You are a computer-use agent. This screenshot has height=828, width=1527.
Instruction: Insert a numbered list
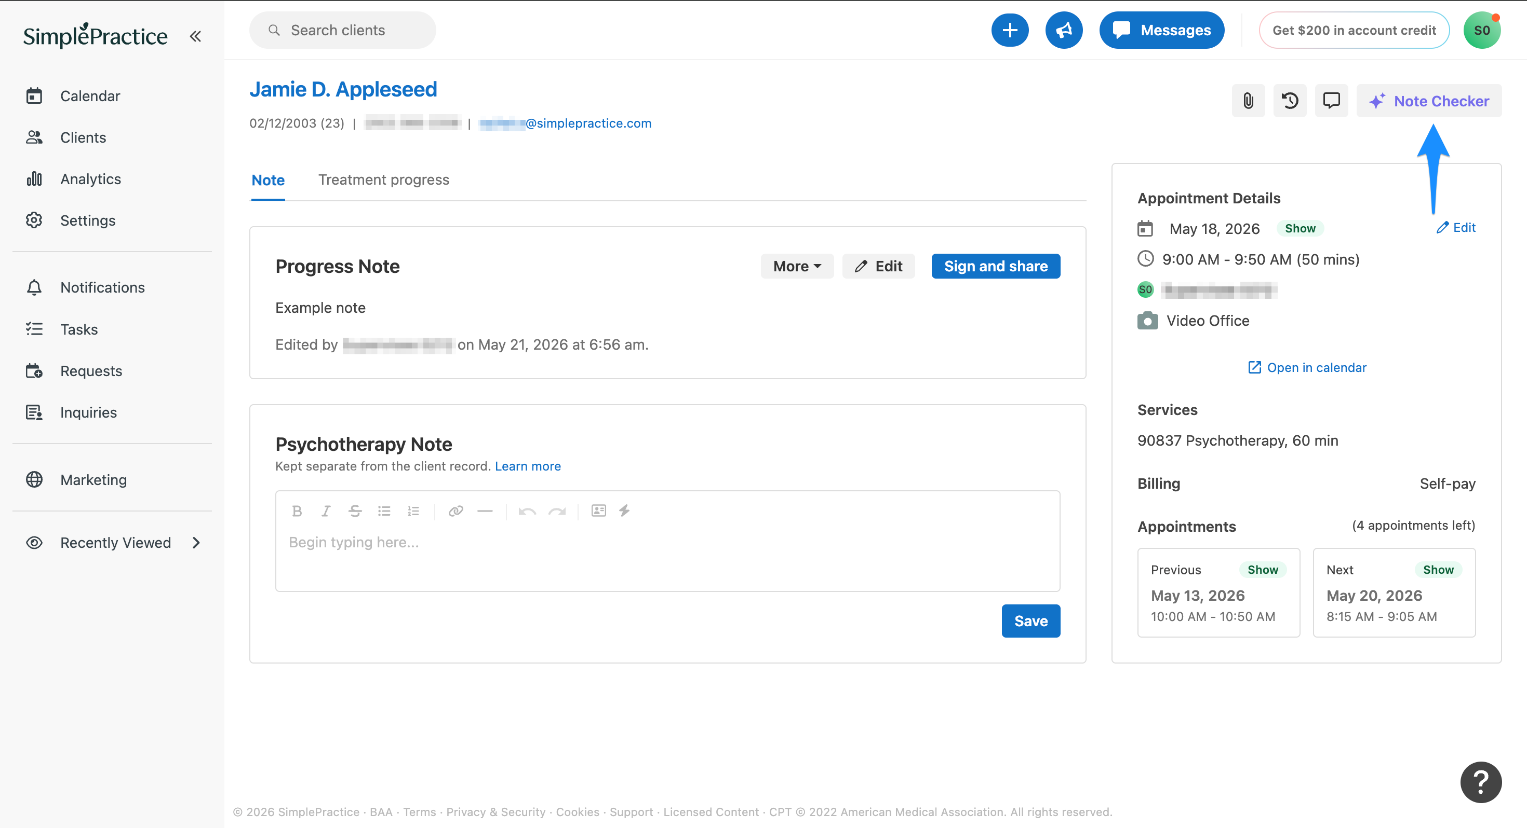coord(413,510)
